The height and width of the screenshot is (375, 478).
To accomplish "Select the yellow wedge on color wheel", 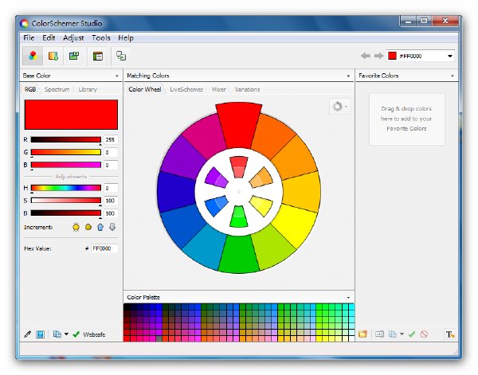I will click(293, 224).
